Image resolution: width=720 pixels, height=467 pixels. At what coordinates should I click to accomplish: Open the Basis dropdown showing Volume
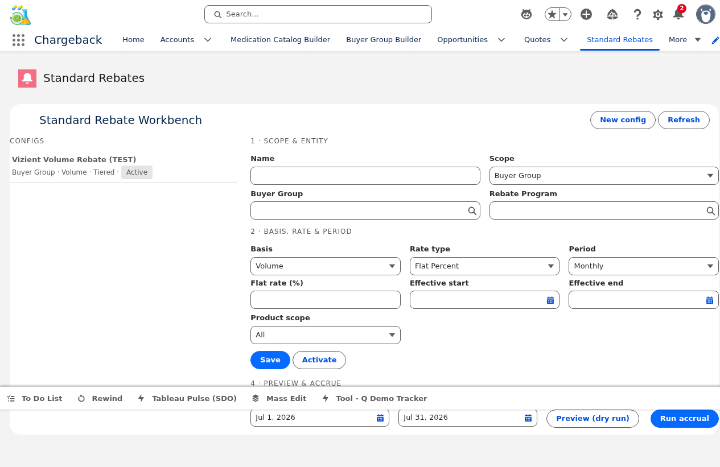pyautogui.click(x=326, y=266)
